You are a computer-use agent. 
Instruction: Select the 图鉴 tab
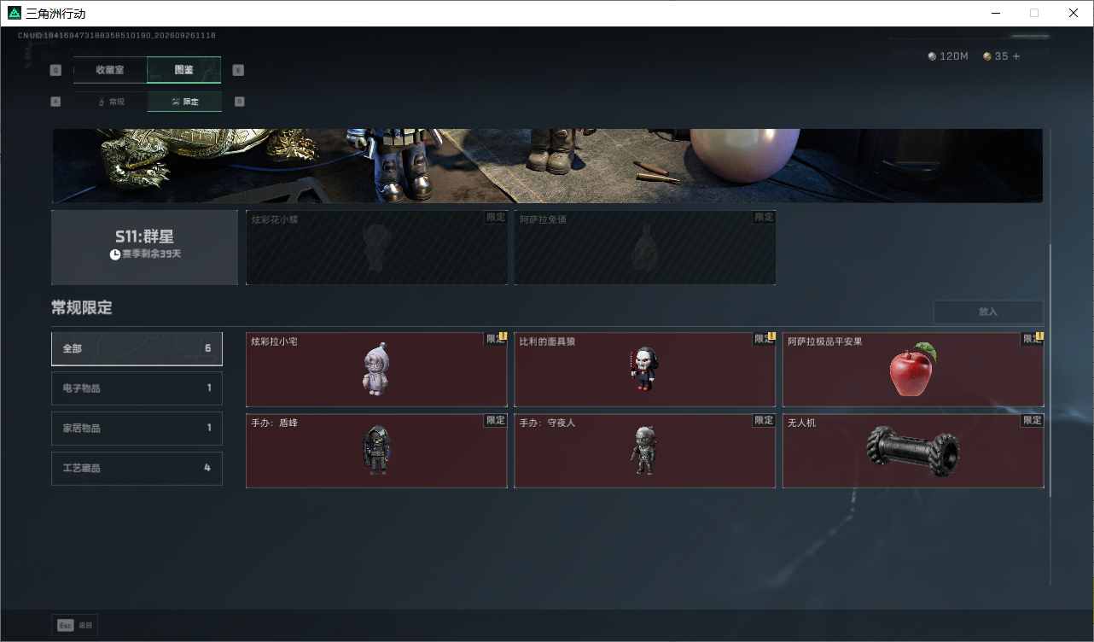(x=184, y=70)
